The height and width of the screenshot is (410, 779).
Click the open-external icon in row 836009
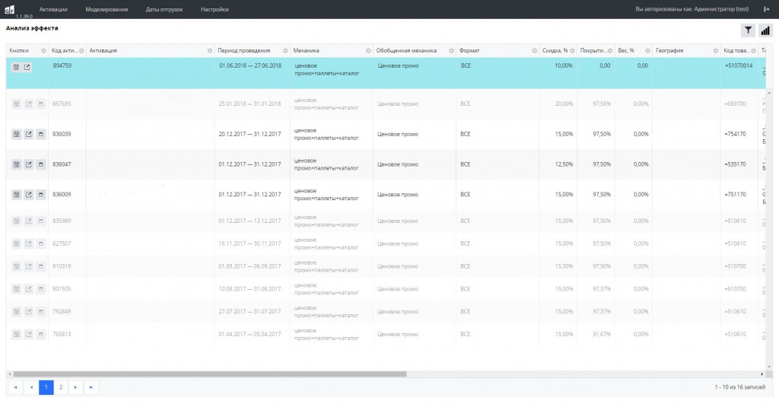coord(28,195)
